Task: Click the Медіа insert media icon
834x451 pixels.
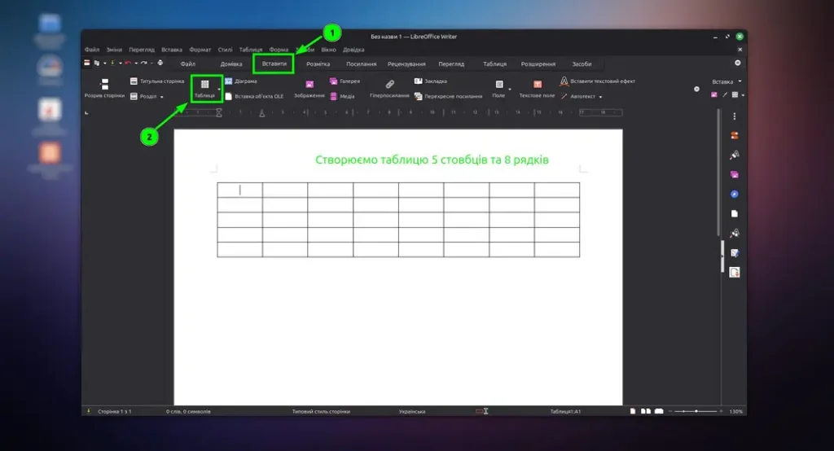Action: [x=342, y=96]
